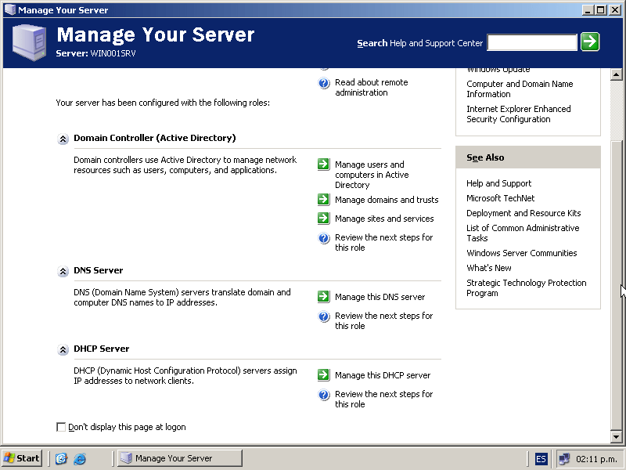Click help icon for DNS role next steps
The height and width of the screenshot is (470, 626).
coord(324,316)
